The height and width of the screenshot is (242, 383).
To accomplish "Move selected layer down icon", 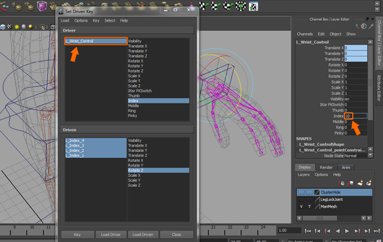I will coord(351,183).
